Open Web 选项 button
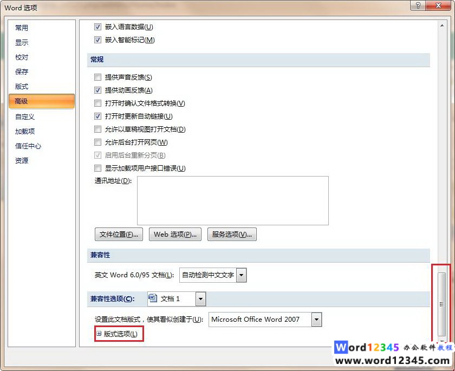The width and height of the screenshot is (455, 371). pos(175,235)
